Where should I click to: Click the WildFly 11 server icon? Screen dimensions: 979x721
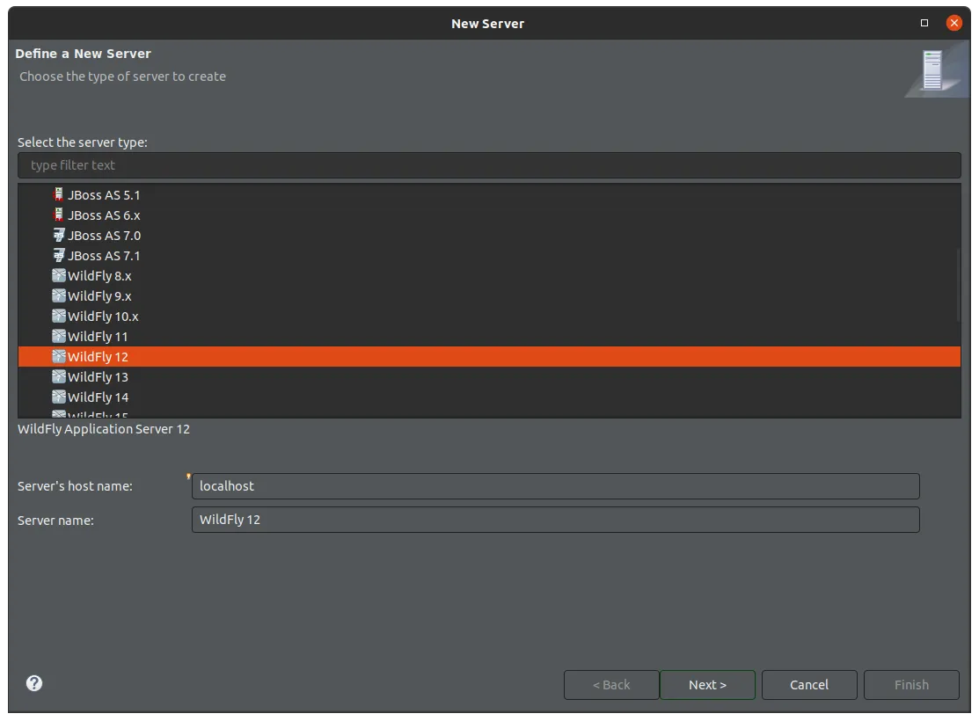(x=59, y=336)
